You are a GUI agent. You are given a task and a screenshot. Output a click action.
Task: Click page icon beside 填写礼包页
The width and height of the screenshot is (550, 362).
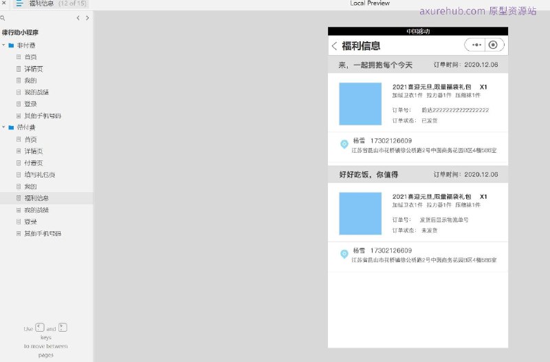click(19, 175)
